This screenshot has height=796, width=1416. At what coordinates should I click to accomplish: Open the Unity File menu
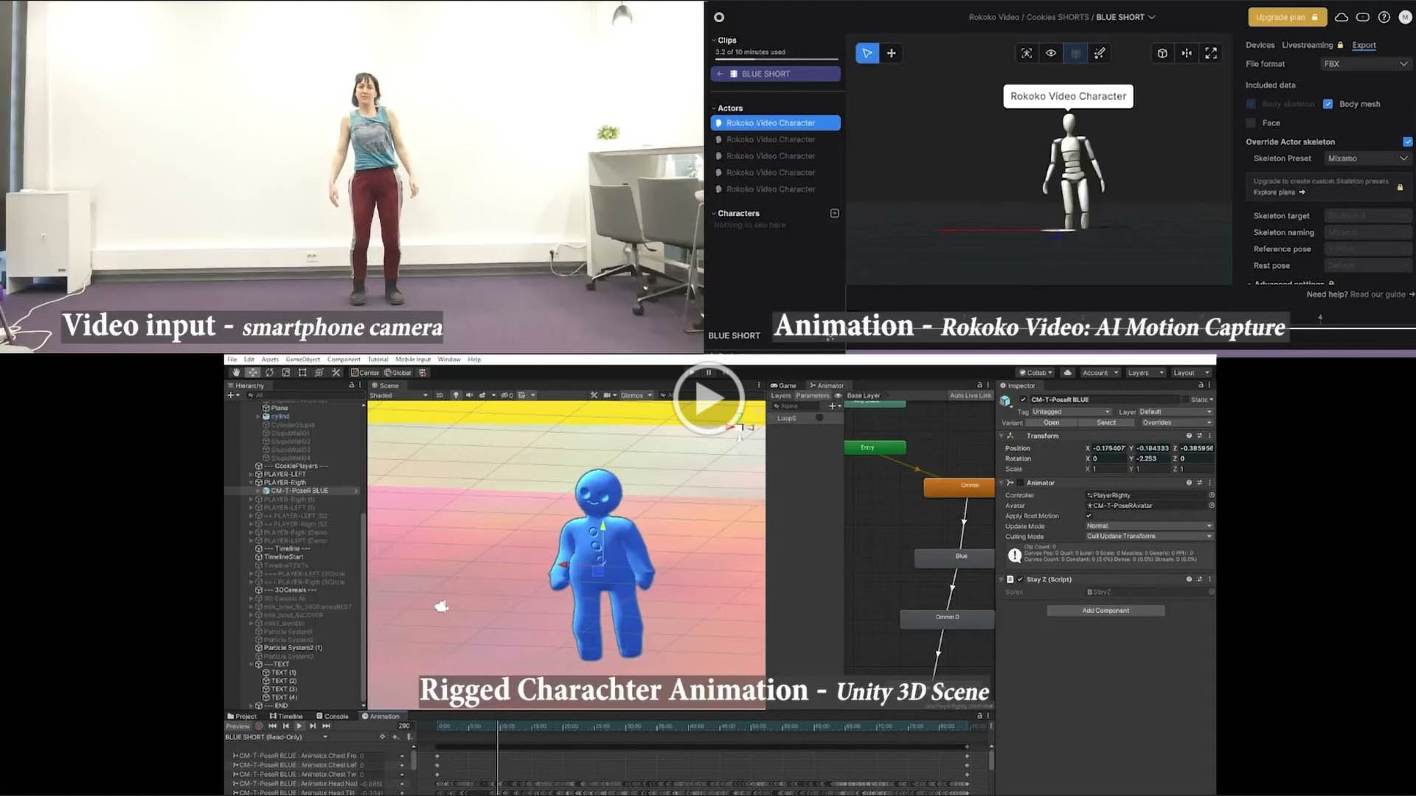point(232,360)
